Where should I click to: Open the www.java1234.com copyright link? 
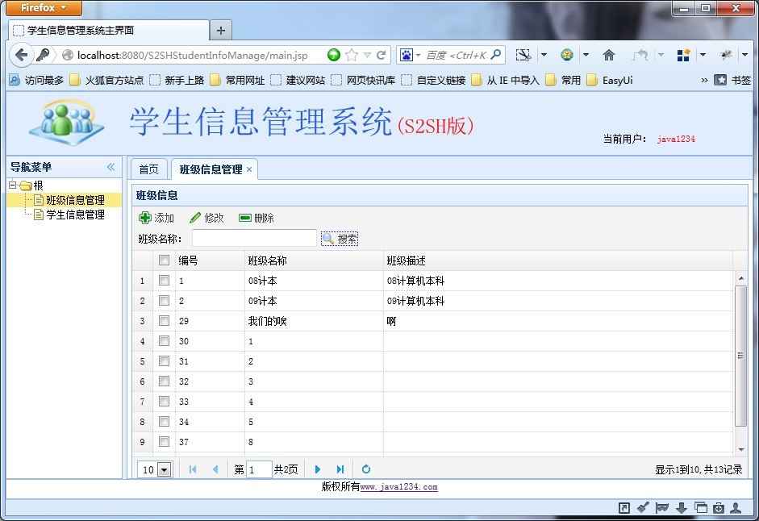pyautogui.click(x=399, y=487)
